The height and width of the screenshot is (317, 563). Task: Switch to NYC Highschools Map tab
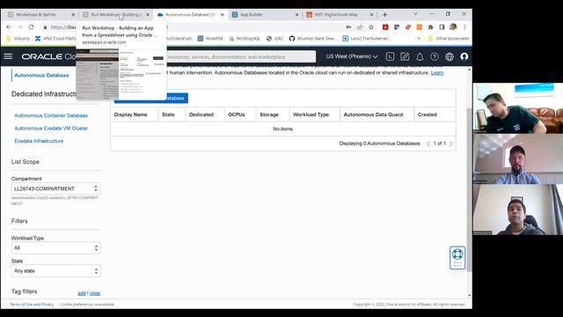pyautogui.click(x=340, y=15)
